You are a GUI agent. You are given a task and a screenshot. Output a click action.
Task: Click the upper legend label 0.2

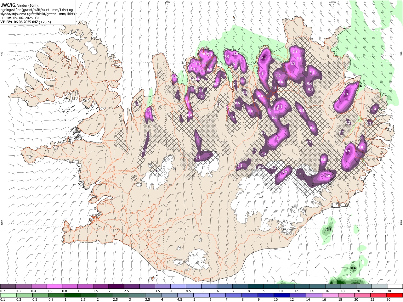3,291
